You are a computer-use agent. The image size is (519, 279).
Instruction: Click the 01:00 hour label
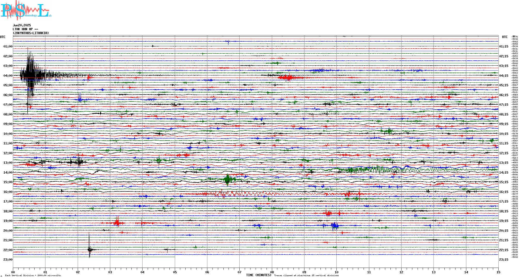pos(8,47)
